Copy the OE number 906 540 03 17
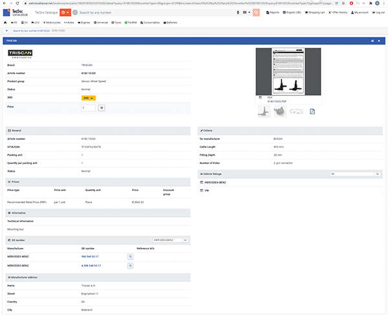Screen dimensions: 388x317 click(130, 256)
